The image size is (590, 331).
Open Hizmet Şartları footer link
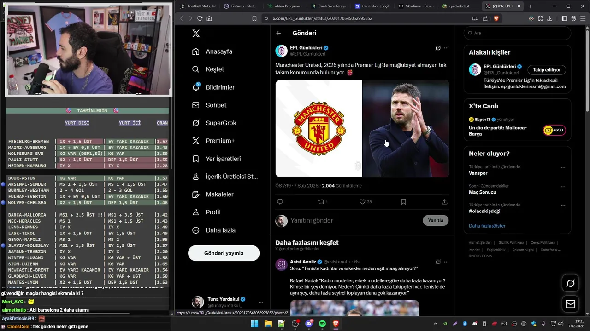pyautogui.click(x=480, y=242)
